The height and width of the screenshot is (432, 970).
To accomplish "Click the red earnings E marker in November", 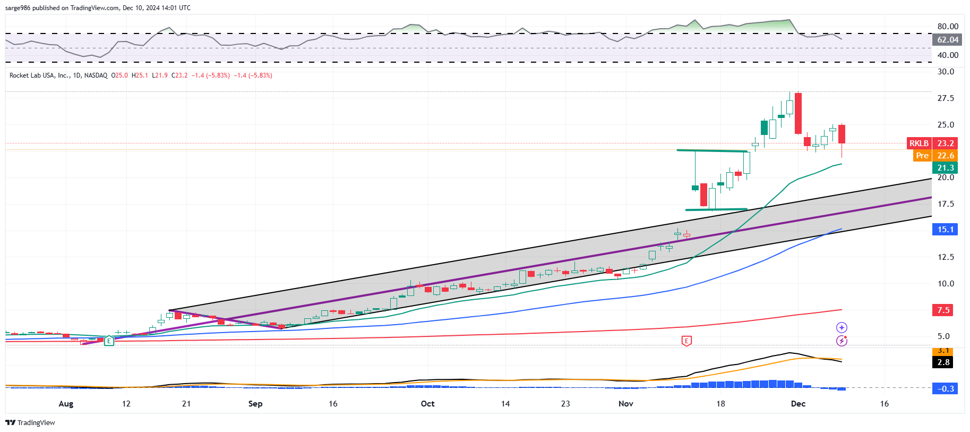I will click(x=686, y=341).
